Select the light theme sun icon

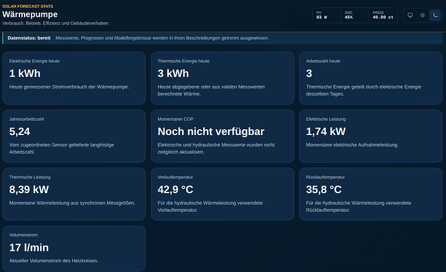coord(423,16)
